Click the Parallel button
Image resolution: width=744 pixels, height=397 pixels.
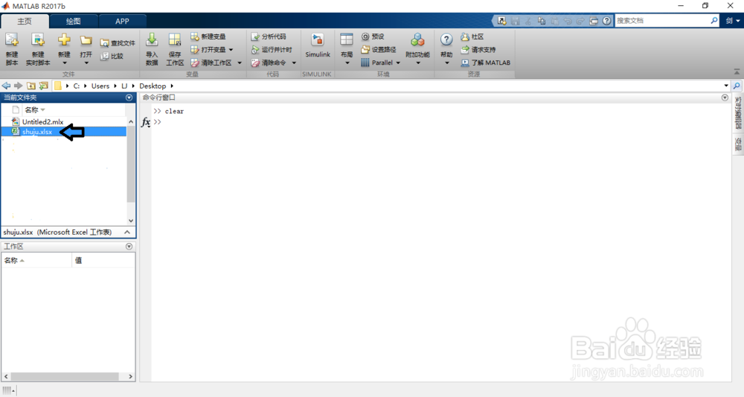coord(376,63)
